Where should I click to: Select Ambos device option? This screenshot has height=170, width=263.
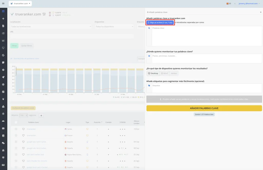[174, 73]
